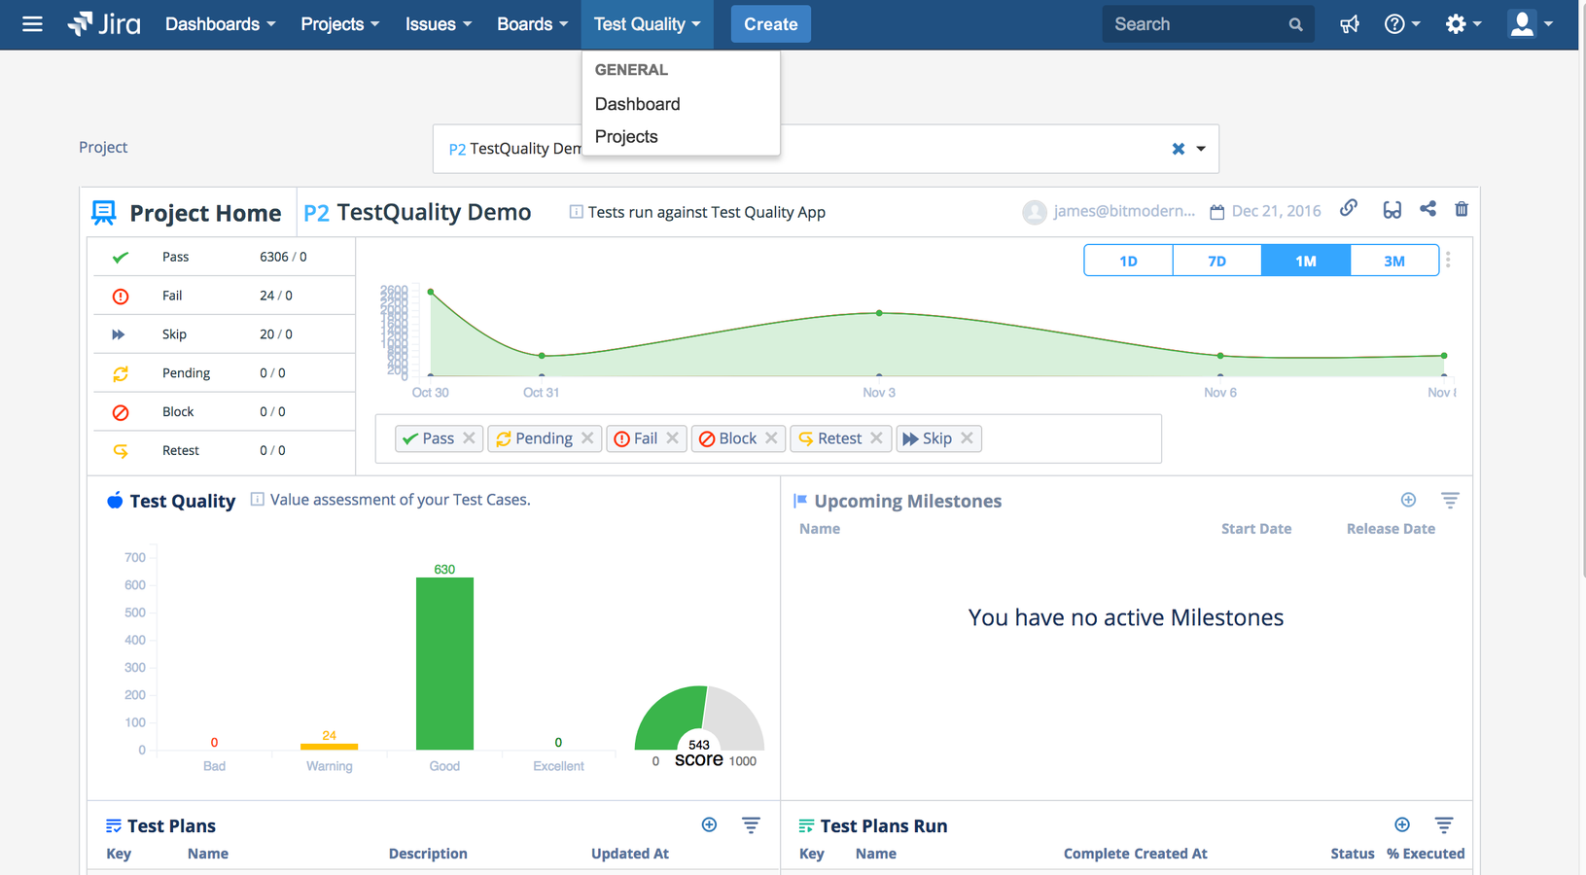Add a new milestone with plus icon
Image resolution: width=1586 pixels, height=875 pixels.
[x=1408, y=500]
